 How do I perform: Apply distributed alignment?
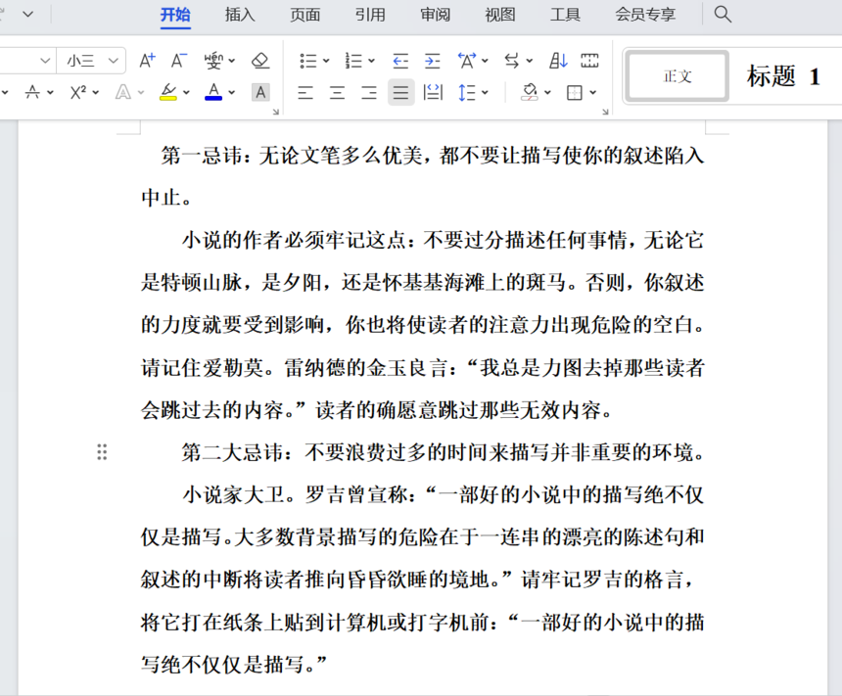pos(433,92)
